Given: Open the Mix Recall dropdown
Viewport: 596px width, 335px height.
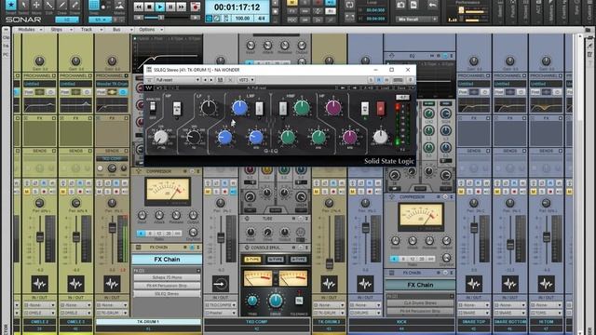Looking at the screenshot, I should pos(416,19).
